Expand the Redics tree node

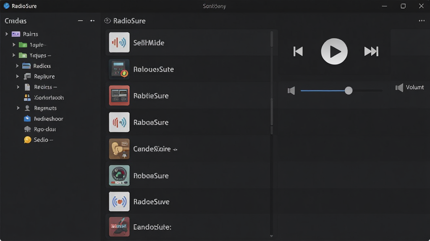(17, 66)
